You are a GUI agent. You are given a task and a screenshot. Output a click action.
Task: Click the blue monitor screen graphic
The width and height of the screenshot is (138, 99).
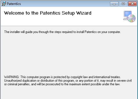128,14
